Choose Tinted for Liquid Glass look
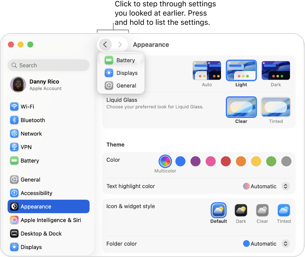Viewport: 305px width, 257px height. click(x=276, y=107)
